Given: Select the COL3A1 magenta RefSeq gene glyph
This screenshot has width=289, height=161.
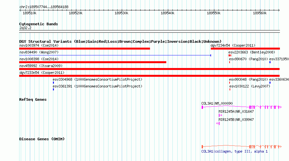Looking at the screenshot, I should 242,107.
